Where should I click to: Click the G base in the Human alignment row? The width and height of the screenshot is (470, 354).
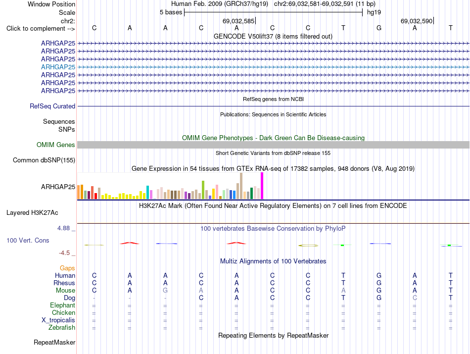(379, 275)
